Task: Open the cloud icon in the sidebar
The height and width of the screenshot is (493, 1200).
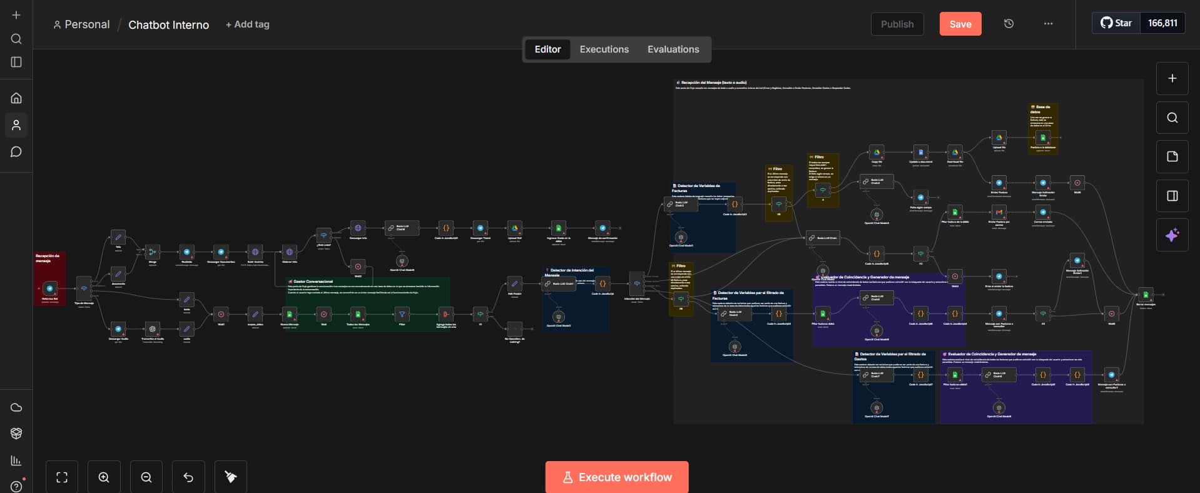Action: pyautogui.click(x=16, y=407)
